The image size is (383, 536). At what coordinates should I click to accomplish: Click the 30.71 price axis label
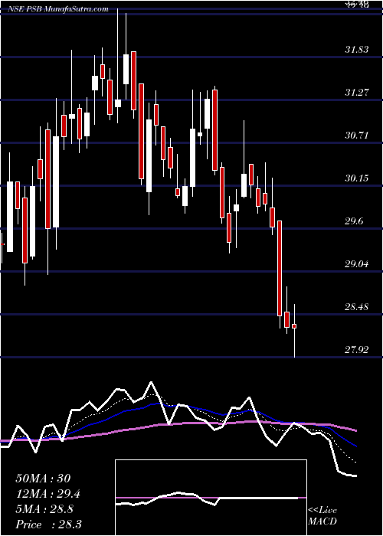coord(357,136)
